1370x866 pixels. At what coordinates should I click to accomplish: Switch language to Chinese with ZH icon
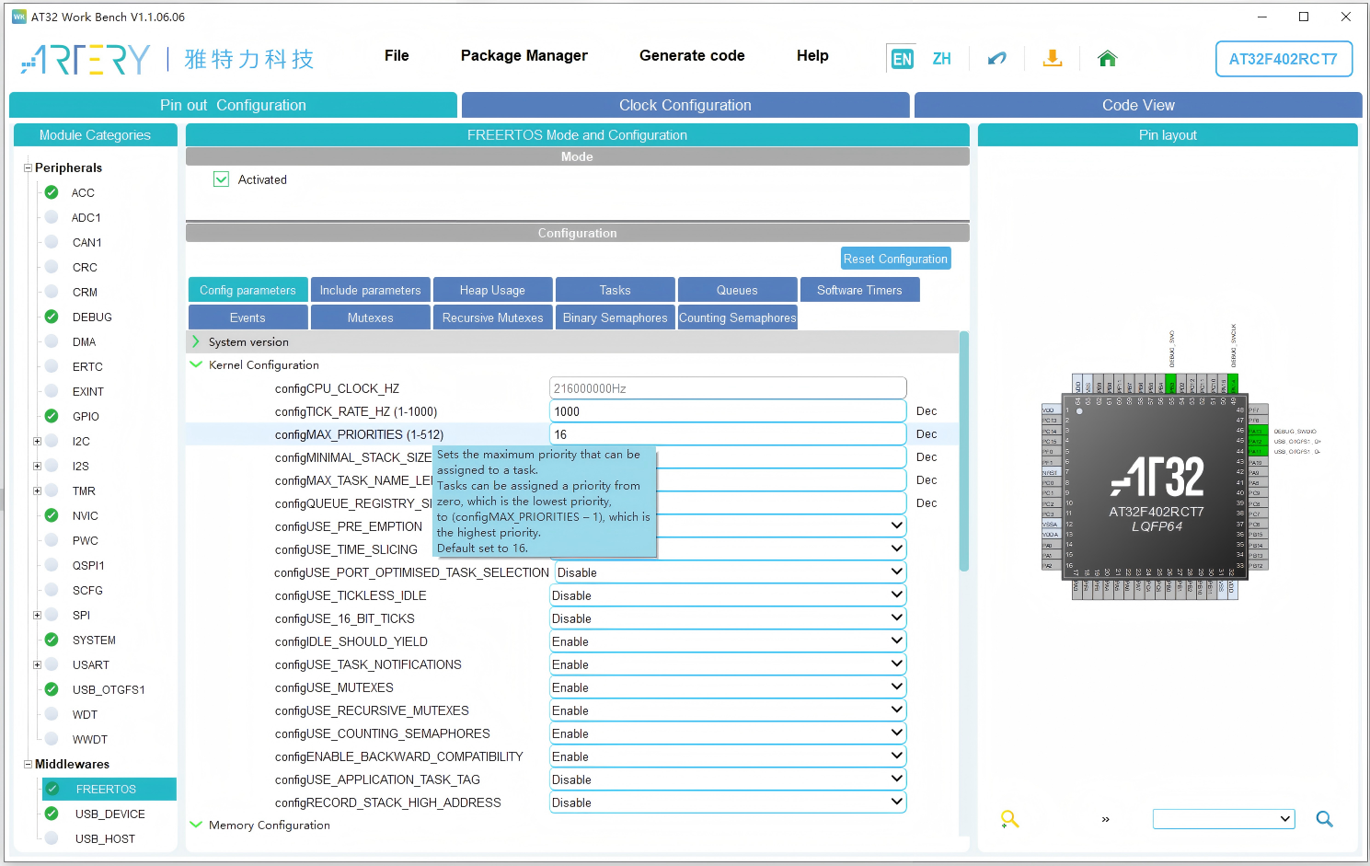(x=941, y=59)
